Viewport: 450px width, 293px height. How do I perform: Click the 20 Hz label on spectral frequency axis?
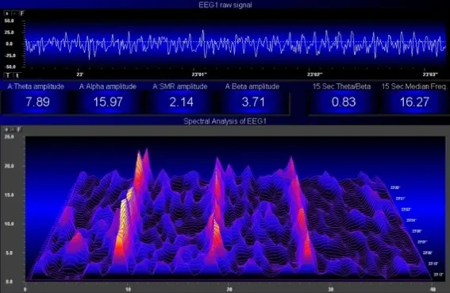click(229, 289)
